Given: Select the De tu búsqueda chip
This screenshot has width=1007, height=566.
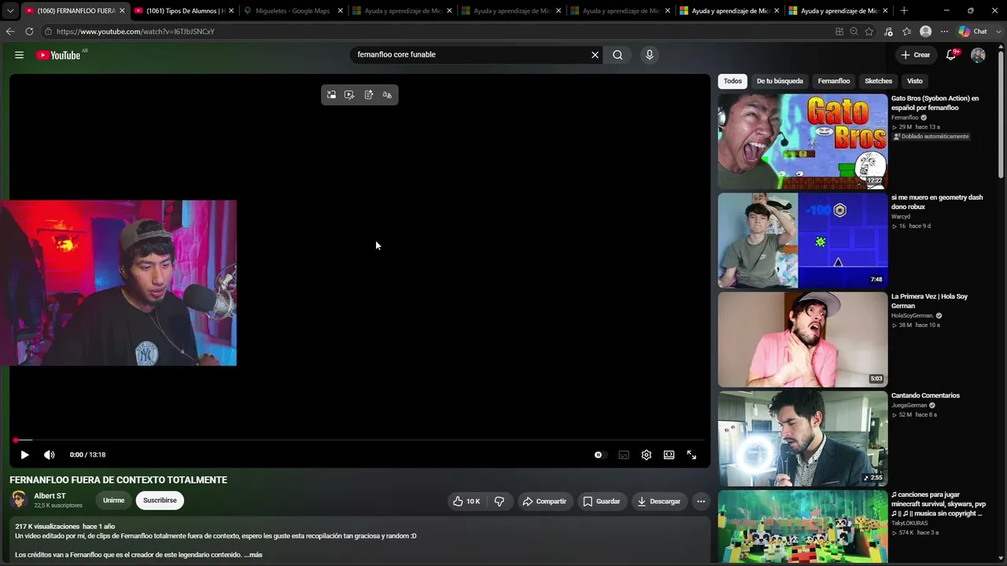Looking at the screenshot, I should pyautogui.click(x=780, y=81).
